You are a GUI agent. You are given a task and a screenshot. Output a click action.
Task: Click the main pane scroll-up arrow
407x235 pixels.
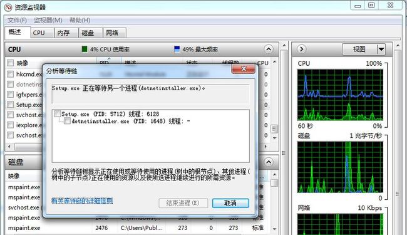284,46
